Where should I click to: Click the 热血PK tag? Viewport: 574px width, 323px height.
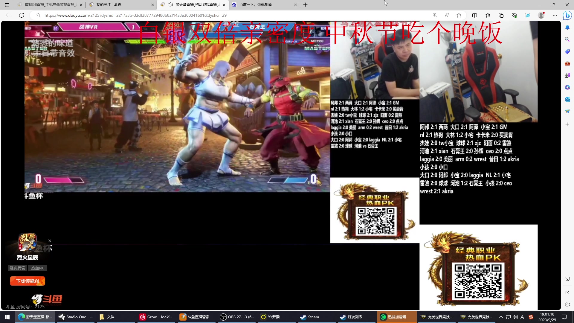[37, 268]
